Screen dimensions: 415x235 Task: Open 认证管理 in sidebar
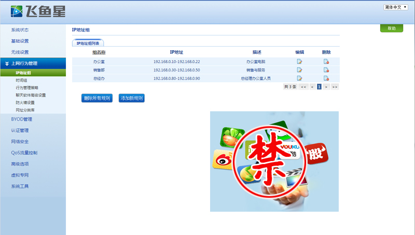point(20,130)
